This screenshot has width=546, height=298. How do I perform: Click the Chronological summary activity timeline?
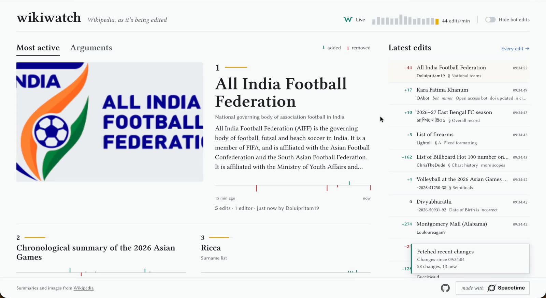[101, 272]
